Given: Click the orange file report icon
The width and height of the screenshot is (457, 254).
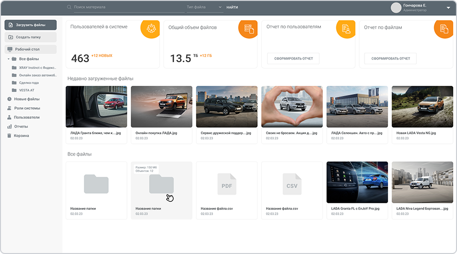Looking at the screenshot, I should pos(444,28).
